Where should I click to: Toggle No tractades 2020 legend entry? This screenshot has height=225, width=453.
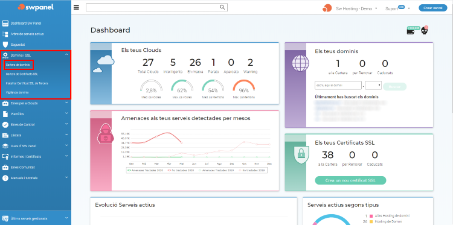[x=181, y=171]
